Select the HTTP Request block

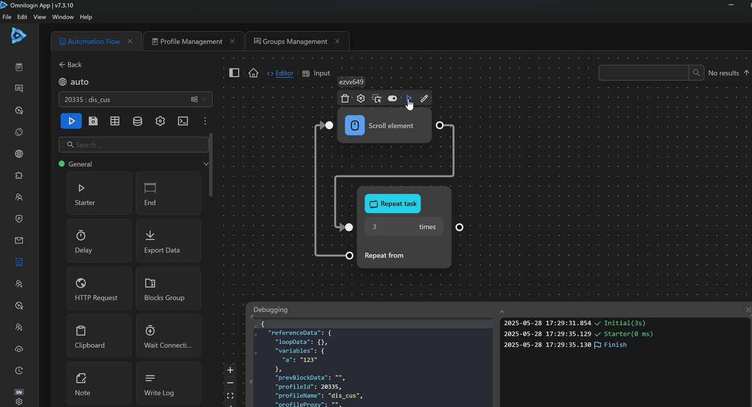(99, 289)
